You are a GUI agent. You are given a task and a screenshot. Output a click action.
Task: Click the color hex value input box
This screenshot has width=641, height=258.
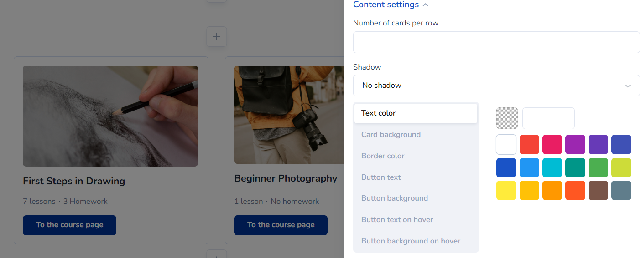point(548,118)
